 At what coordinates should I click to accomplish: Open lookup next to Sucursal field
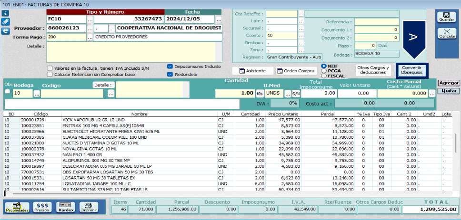(x=301, y=29)
